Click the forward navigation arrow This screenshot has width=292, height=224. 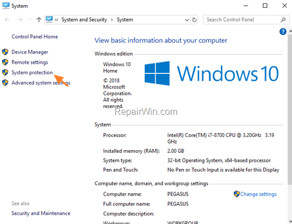point(20,19)
